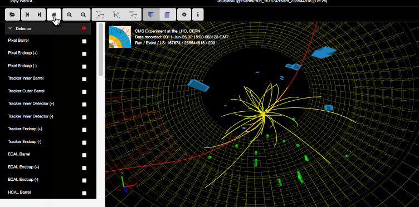Select the middle axis orientation view

click(x=116, y=14)
